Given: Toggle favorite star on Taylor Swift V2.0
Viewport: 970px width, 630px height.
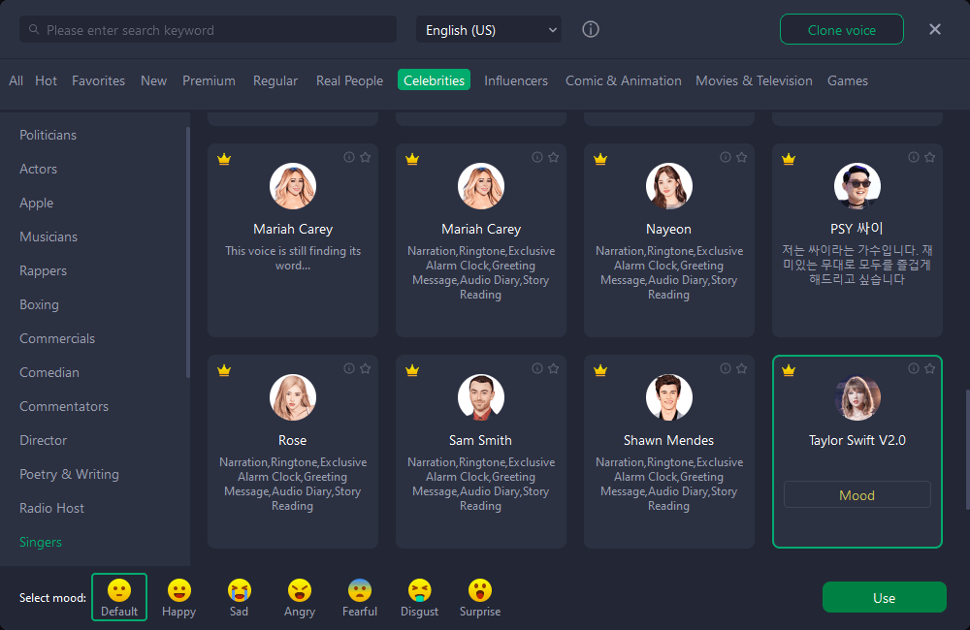Looking at the screenshot, I should tap(929, 368).
